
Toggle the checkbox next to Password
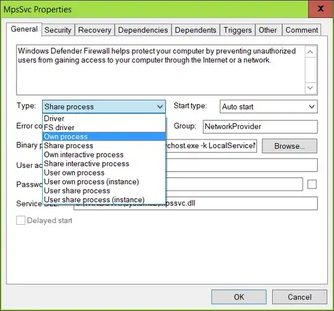pos(312,184)
